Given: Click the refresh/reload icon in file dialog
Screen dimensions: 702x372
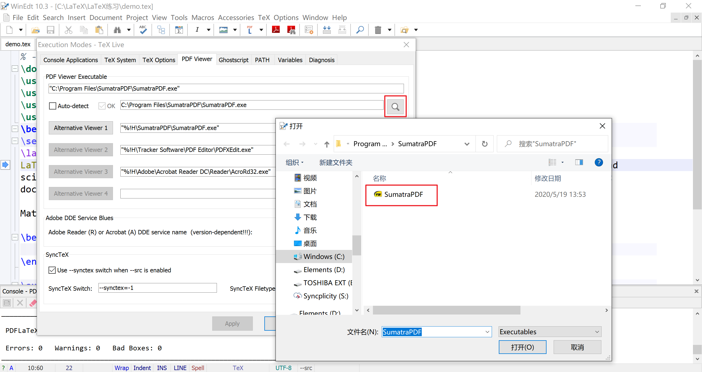Looking at the screenshot, I should (485, 144).
